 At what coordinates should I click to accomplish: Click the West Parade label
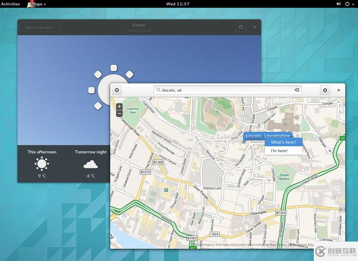pyautogui.click(x=201, y=192)
